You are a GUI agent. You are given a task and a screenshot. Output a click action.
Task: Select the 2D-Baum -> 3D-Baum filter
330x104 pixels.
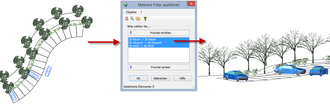point(142,39)
